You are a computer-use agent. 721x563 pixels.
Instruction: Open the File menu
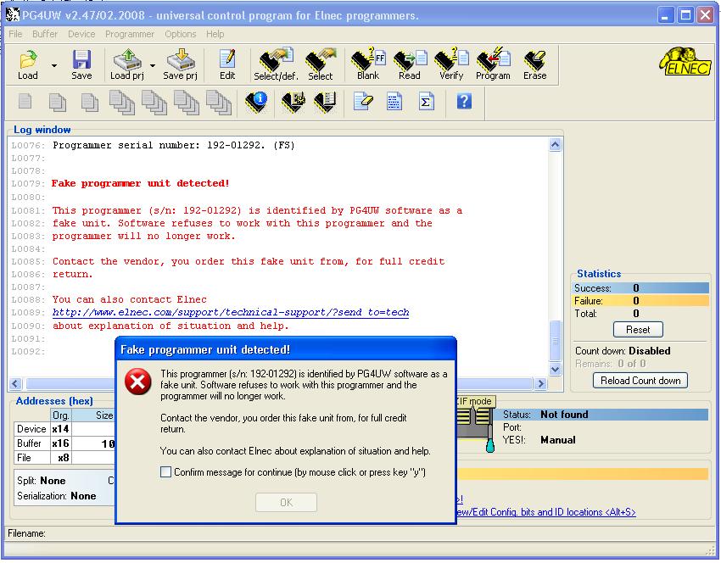15,34
